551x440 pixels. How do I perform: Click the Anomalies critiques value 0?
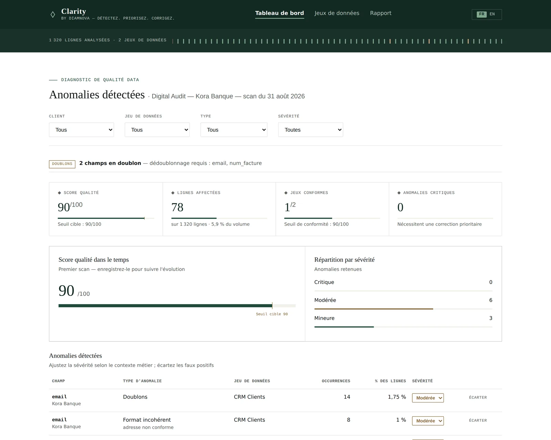400,207
